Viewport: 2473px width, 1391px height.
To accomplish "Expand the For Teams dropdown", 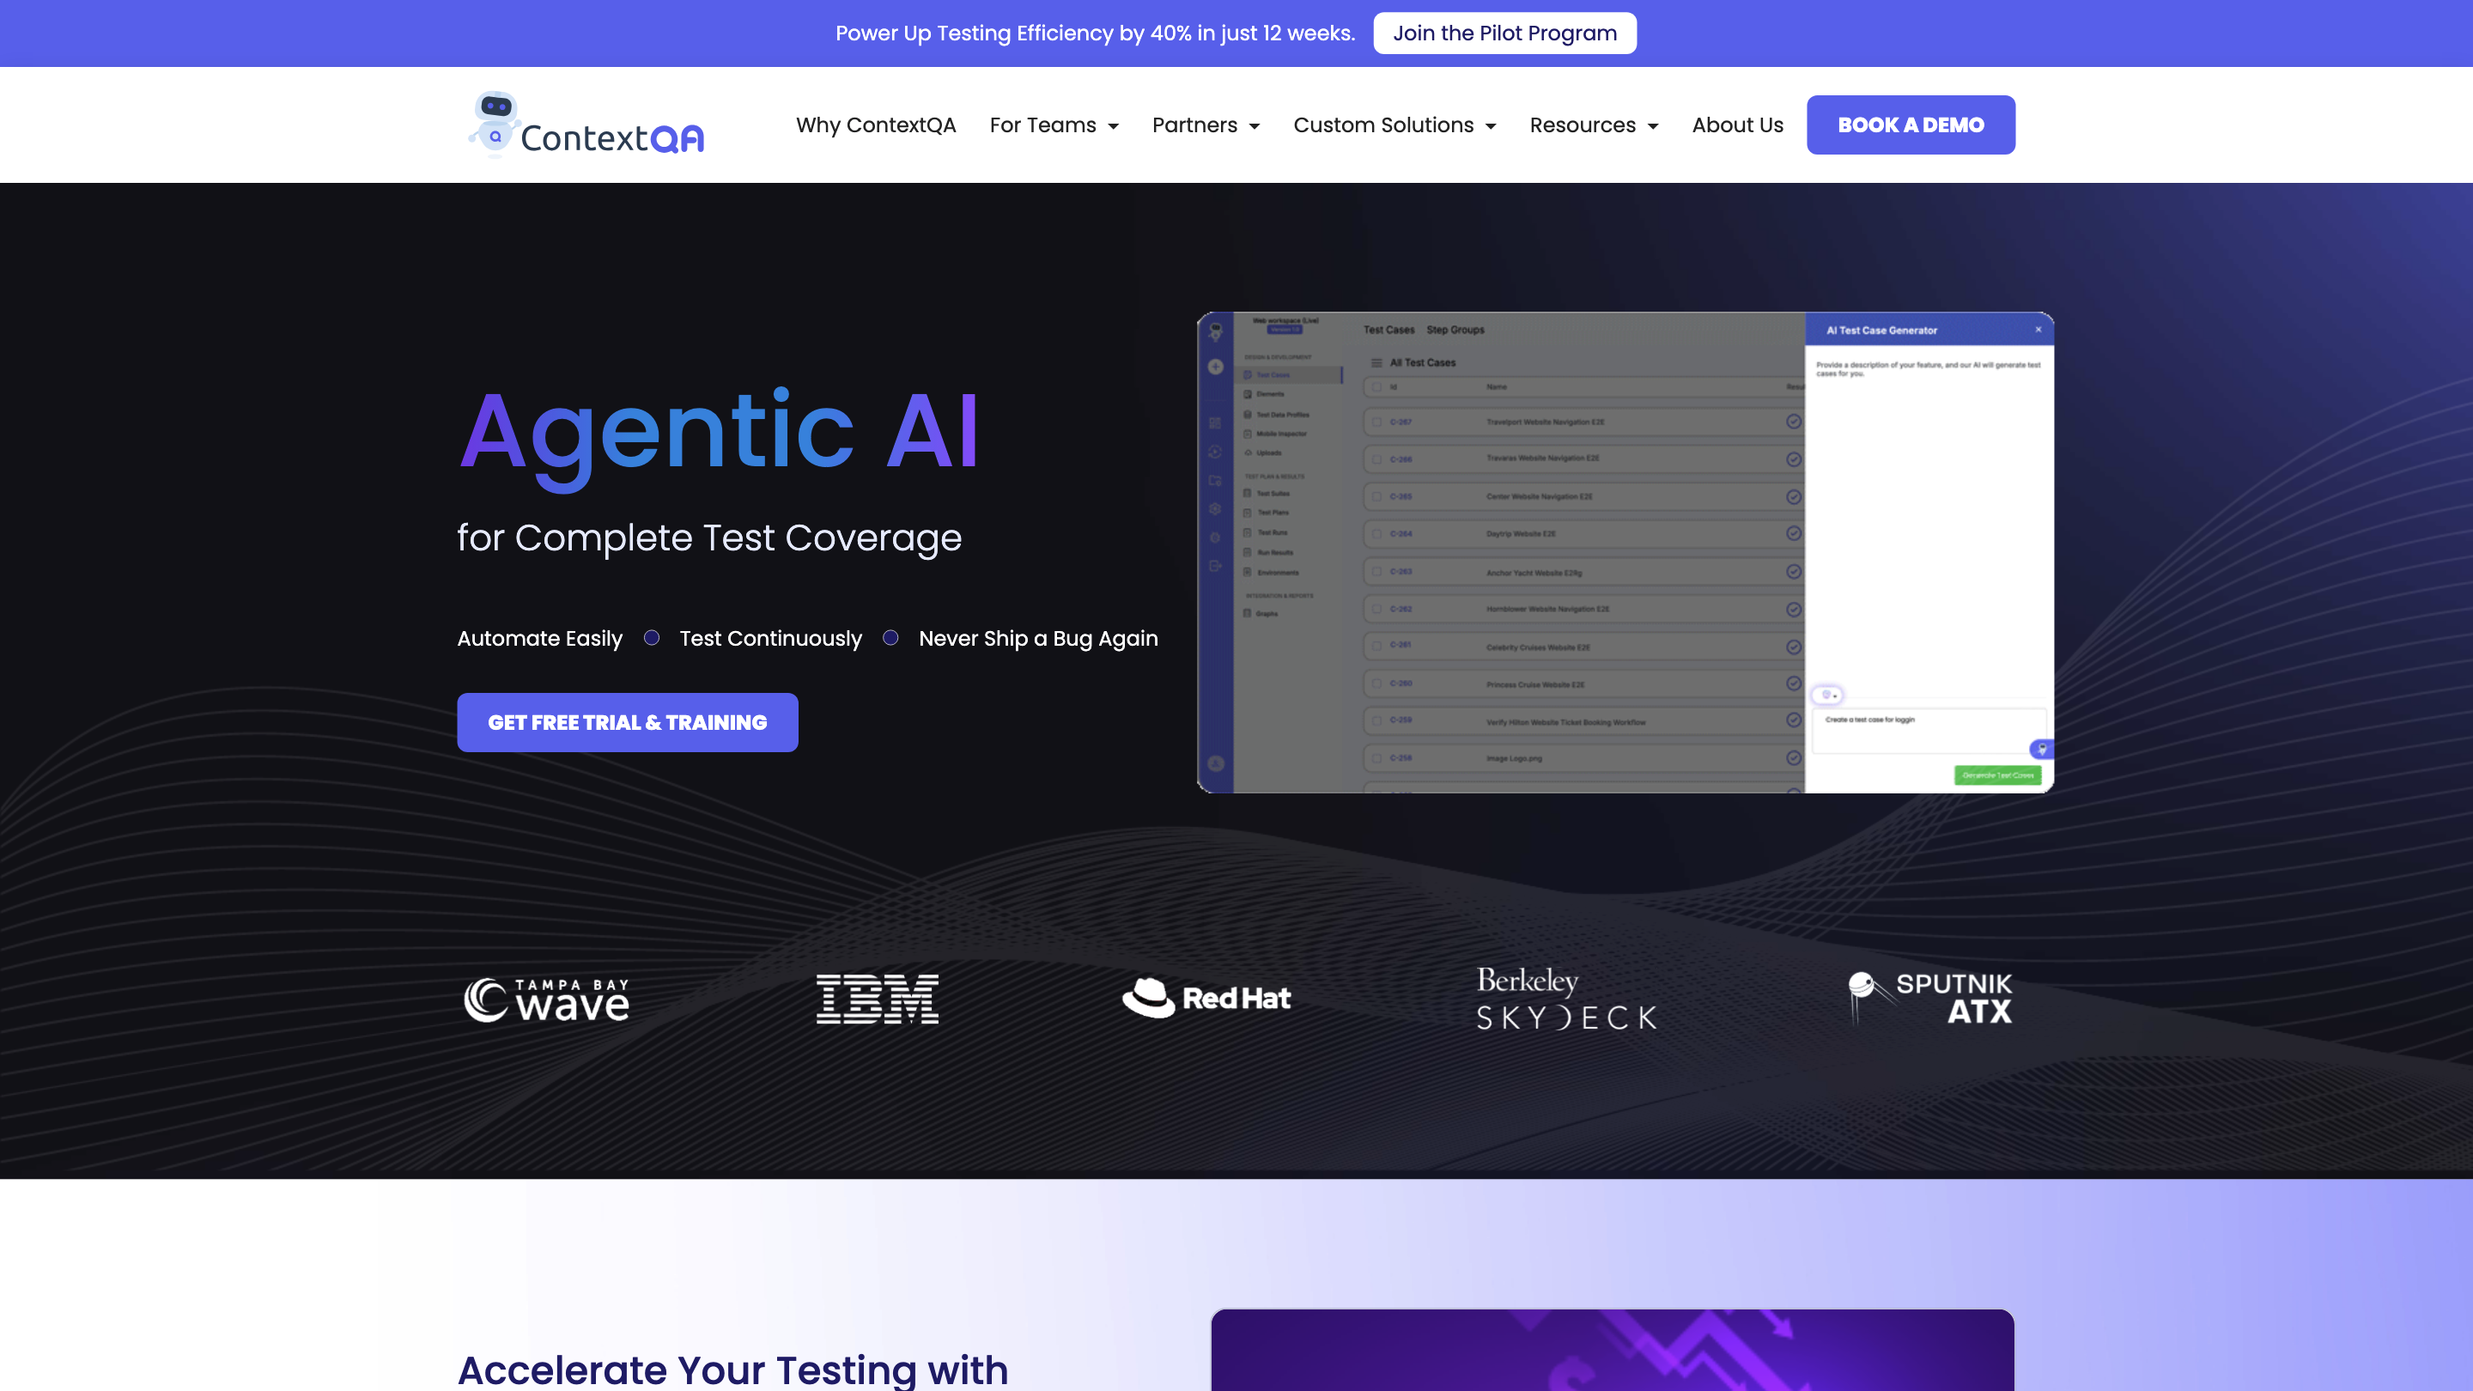I will pos(1053,125).
